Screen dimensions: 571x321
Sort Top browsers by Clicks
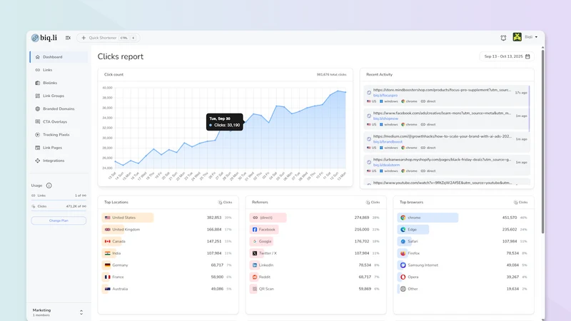click(521, 203)
